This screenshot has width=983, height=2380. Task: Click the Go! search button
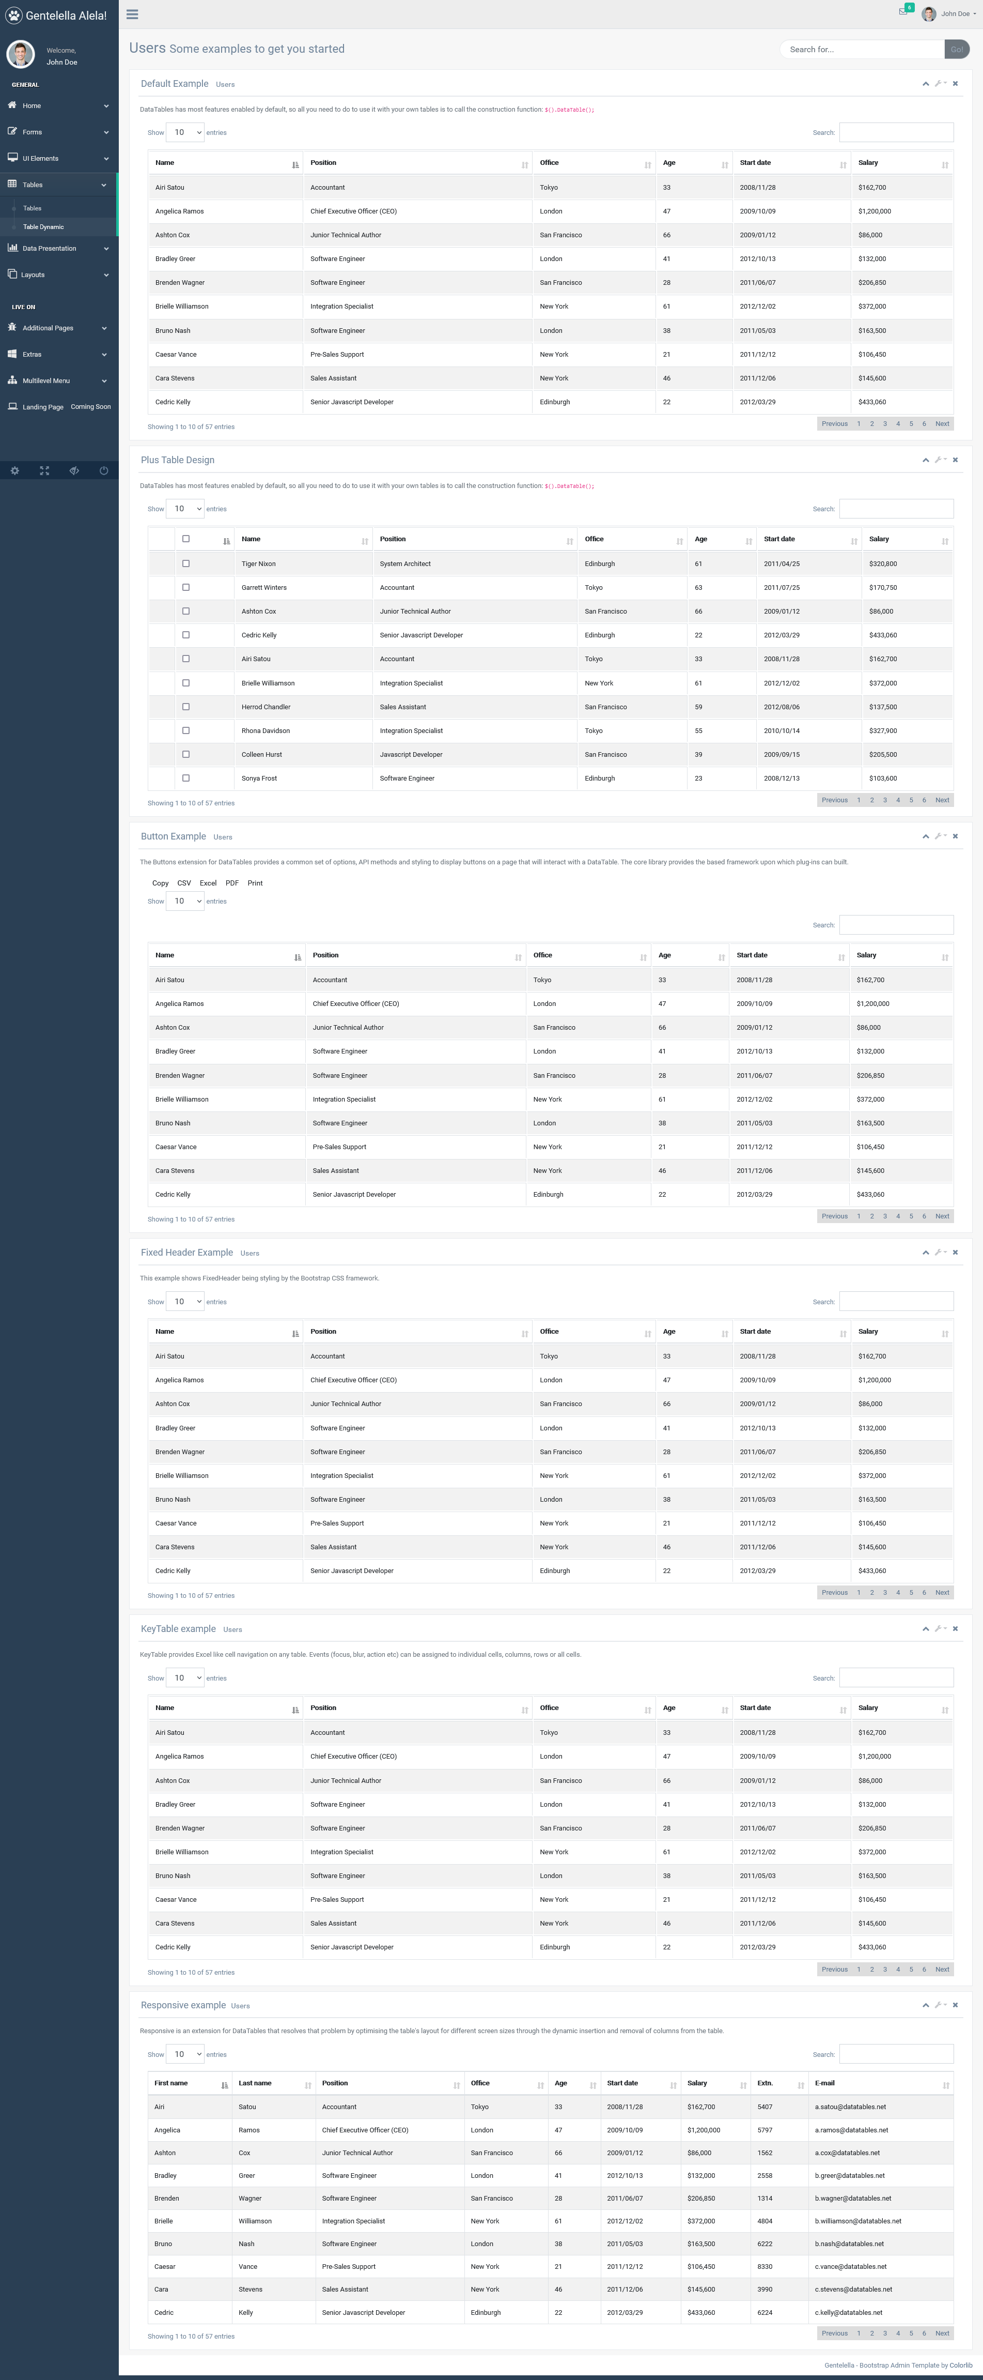(957, 49)
